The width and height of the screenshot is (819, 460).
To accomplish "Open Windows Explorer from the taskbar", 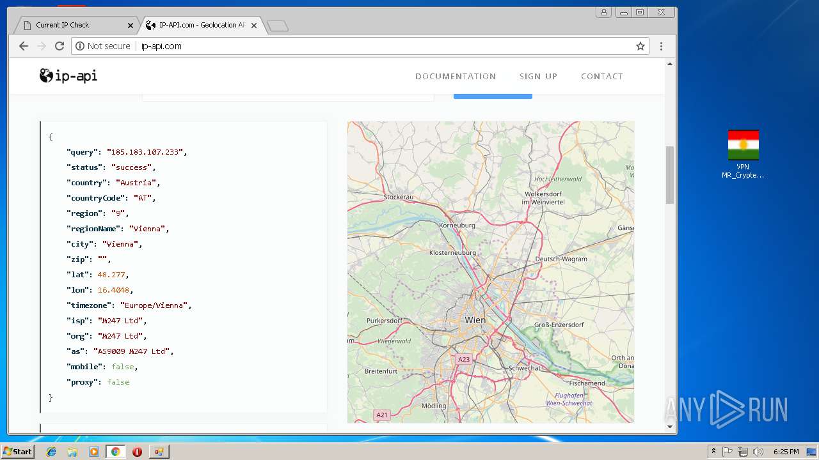I will click(72, 452).
